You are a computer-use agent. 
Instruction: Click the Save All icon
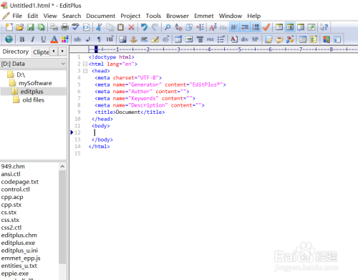coord(41,27)
